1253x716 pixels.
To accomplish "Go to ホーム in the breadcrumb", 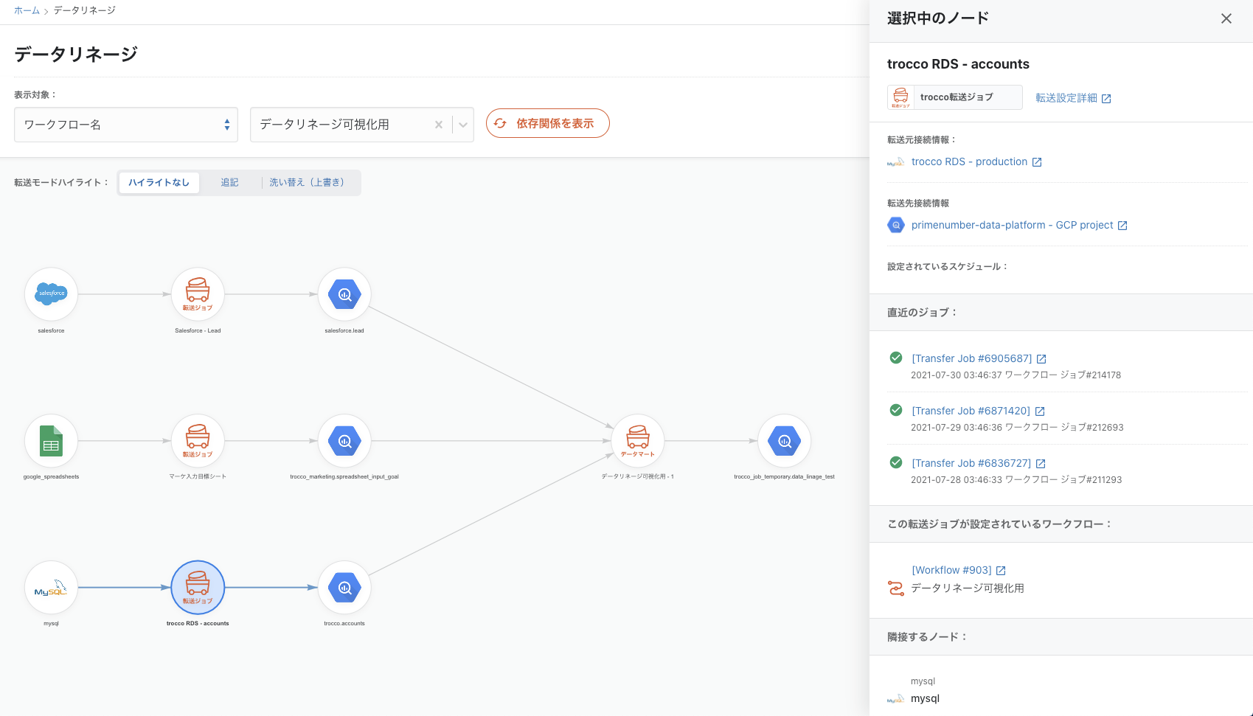I will coord(27,10).
